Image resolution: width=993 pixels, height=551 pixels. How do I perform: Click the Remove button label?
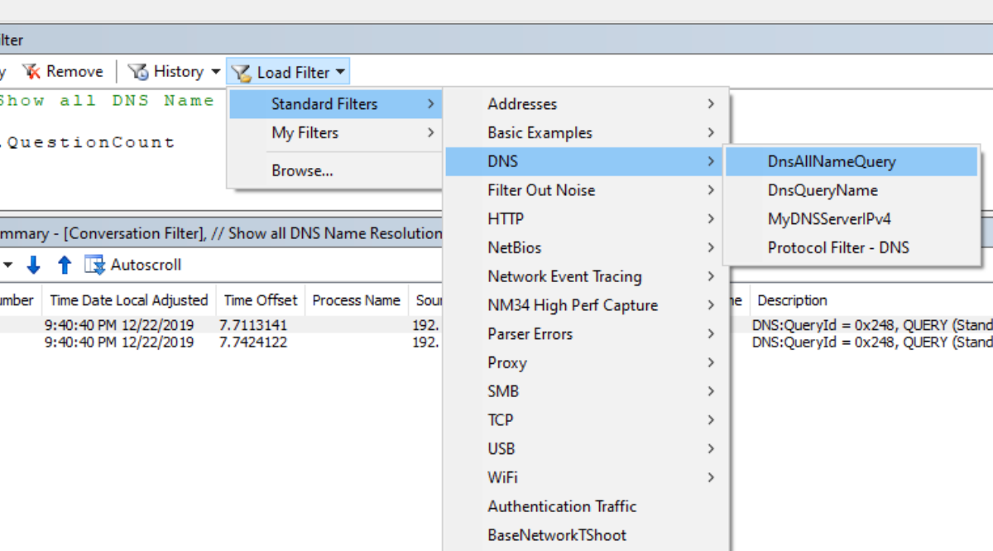(x=74, y=72)
